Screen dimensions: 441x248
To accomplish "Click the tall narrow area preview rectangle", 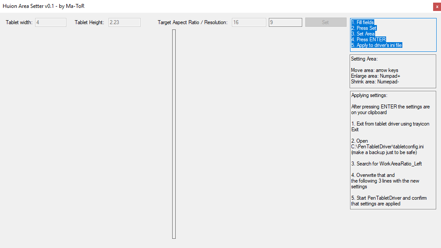I will tap(174, 134).
